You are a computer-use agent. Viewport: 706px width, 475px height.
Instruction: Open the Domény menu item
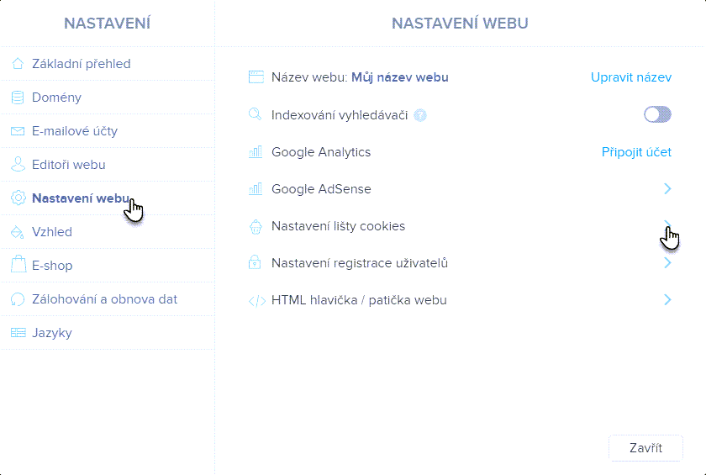(56, 98)
